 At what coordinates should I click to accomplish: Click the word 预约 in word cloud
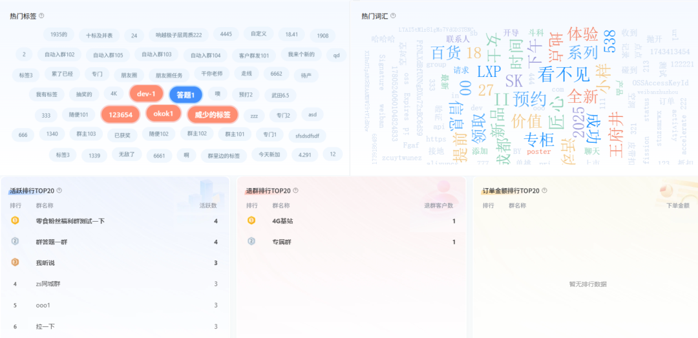point(529,99)
